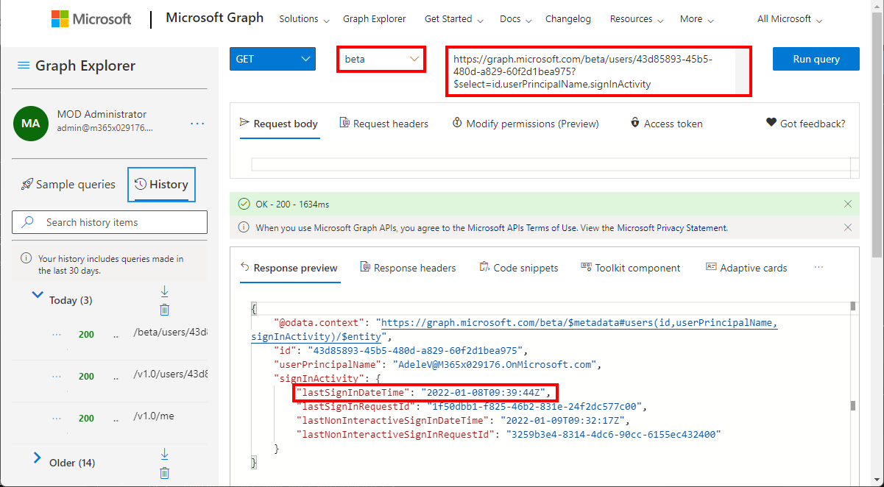This screenshot has height=487, width=884.
Task: Open the Request headers tab
Action: click(383, 124)
